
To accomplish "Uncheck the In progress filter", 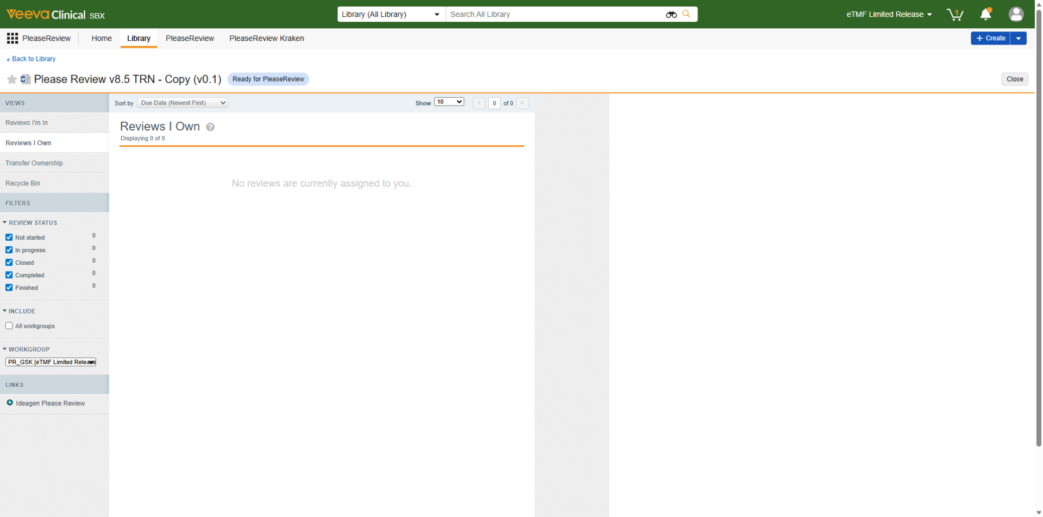I will [x=9, y=250].
